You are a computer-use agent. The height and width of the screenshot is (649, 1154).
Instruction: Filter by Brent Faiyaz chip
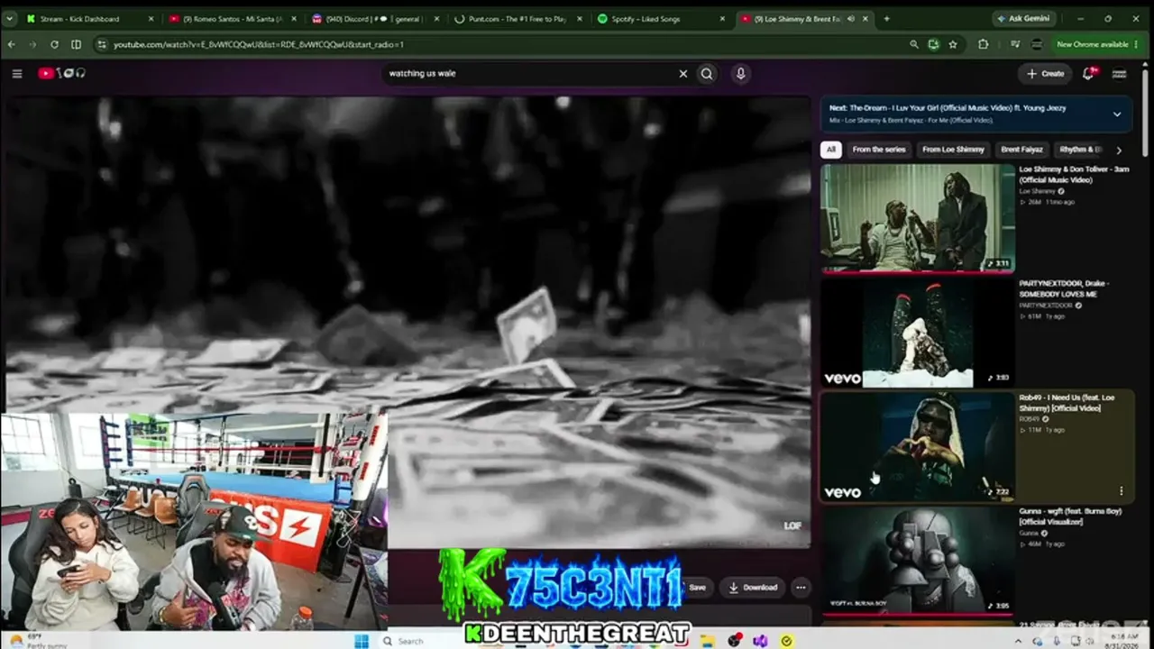1021,150
